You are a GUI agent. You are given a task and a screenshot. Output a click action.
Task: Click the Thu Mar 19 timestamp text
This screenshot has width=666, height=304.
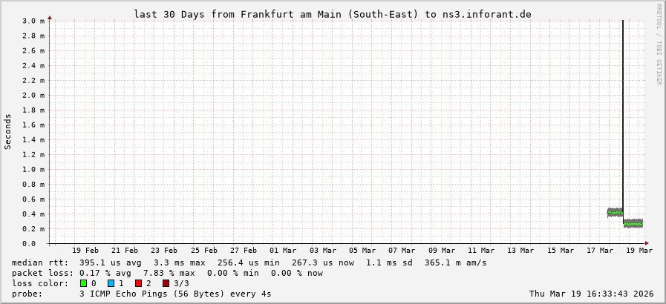pyautogui.click(x=591, y=294)
